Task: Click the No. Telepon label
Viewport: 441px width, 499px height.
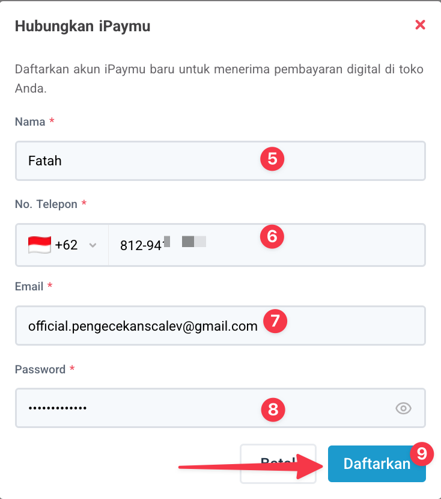Action: (46, 204)
